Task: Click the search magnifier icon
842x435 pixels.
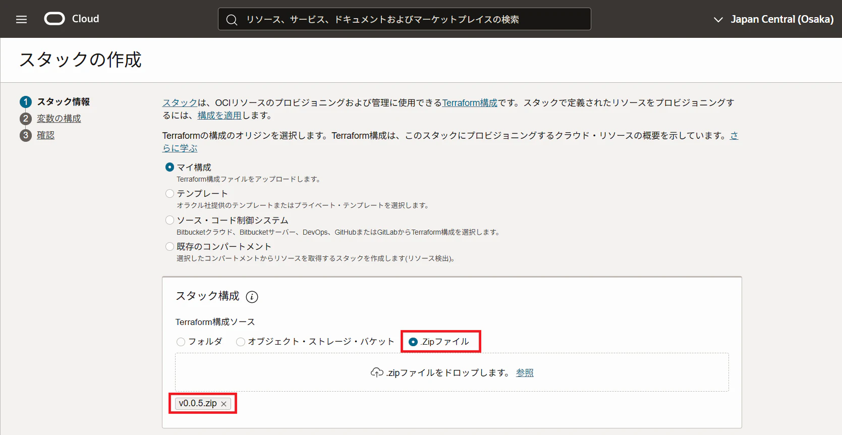Action: coord(232,20)
